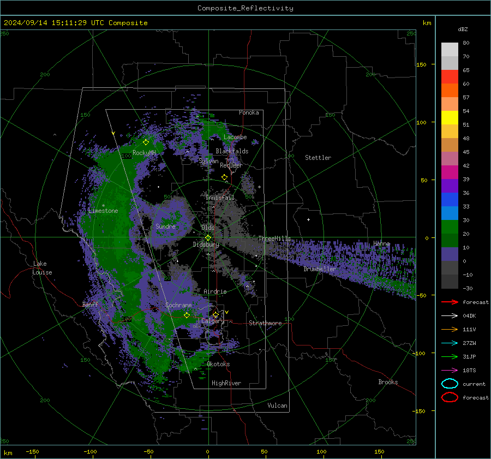Click the Okotoks town label
The image size is (491, 459).
tap(218, 364)
